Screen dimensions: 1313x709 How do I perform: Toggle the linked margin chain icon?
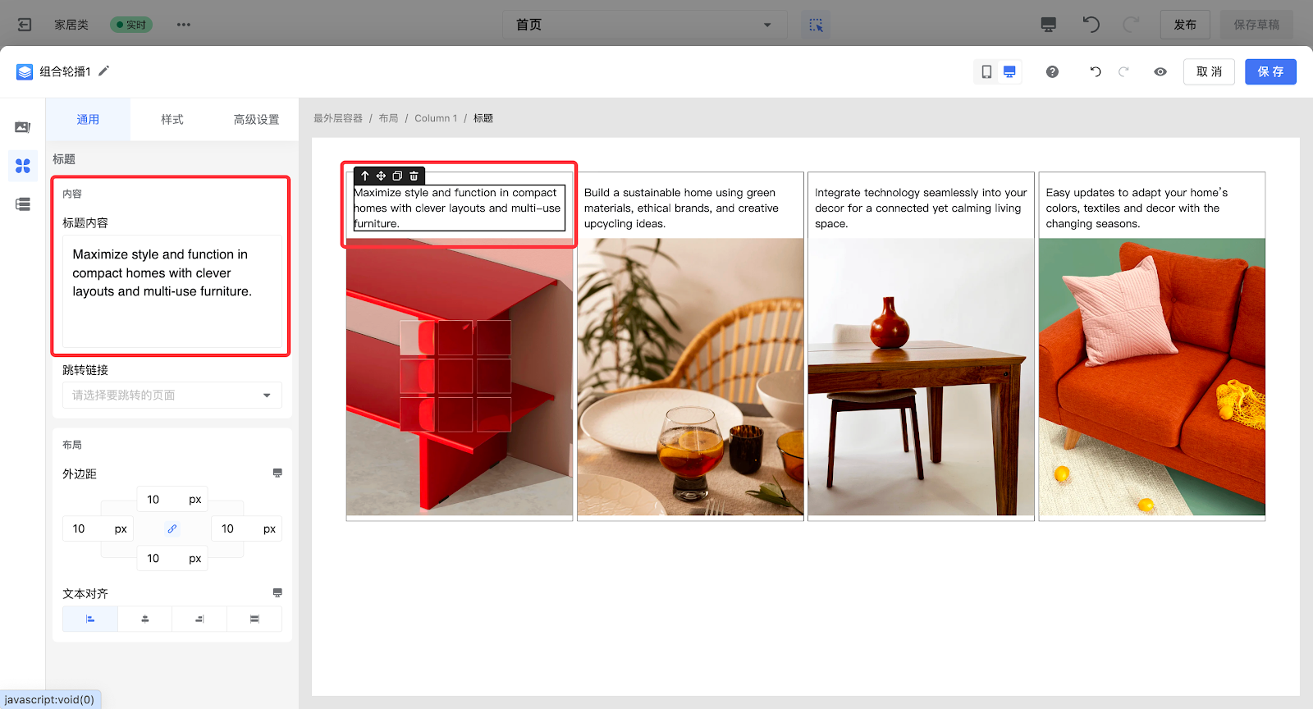pyautogui.click(x=172, y=529)
